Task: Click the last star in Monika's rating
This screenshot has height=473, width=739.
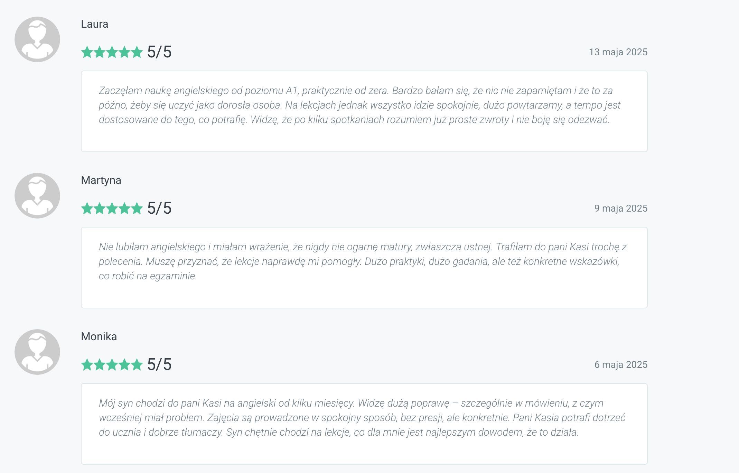Action: pos(137,365)
